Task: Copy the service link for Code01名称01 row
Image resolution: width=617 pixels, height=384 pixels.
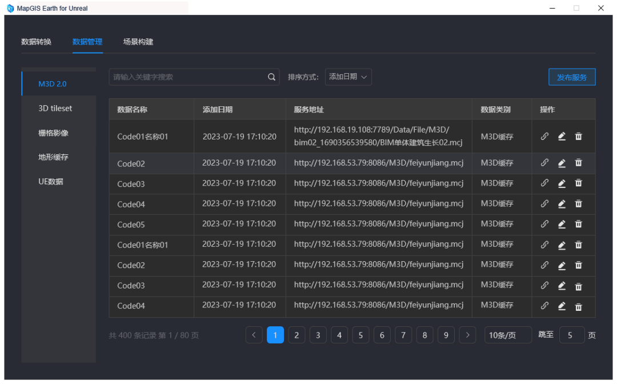Action: [544, 137]
